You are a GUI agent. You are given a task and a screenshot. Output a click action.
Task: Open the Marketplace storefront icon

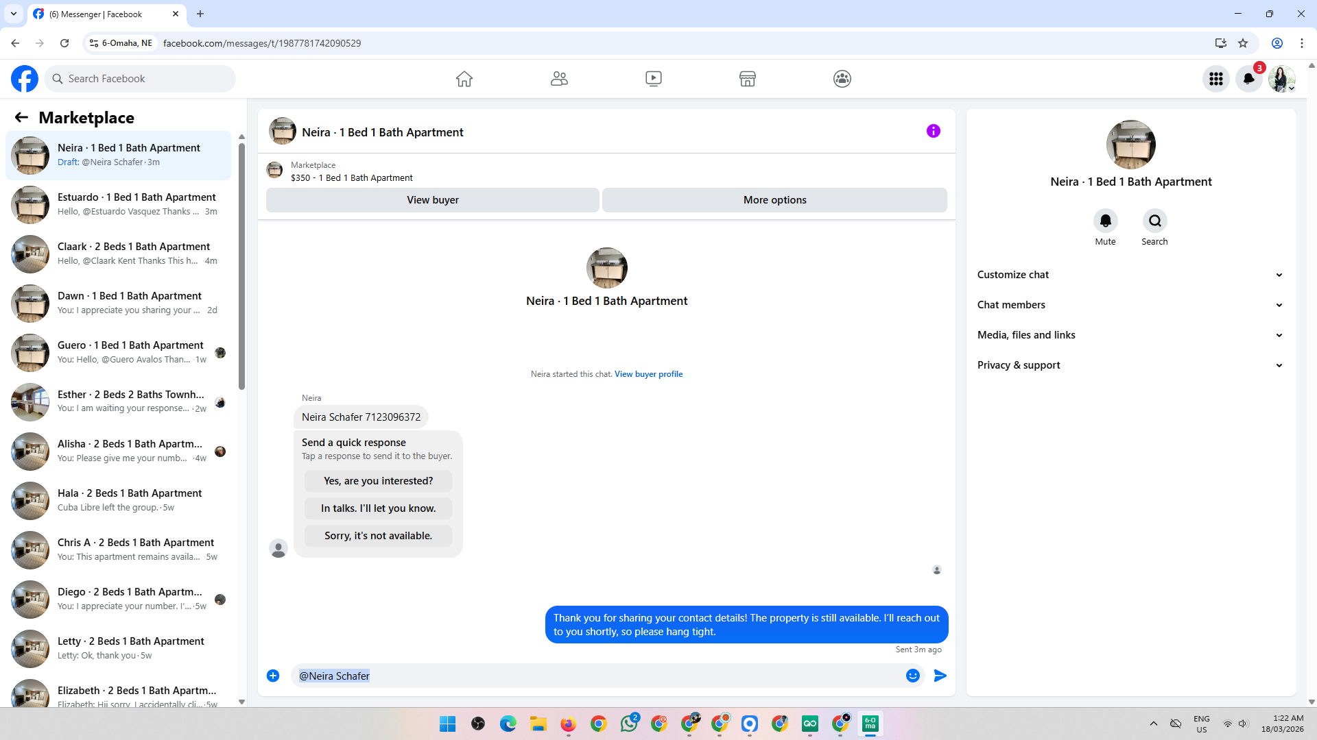[748, 79]
